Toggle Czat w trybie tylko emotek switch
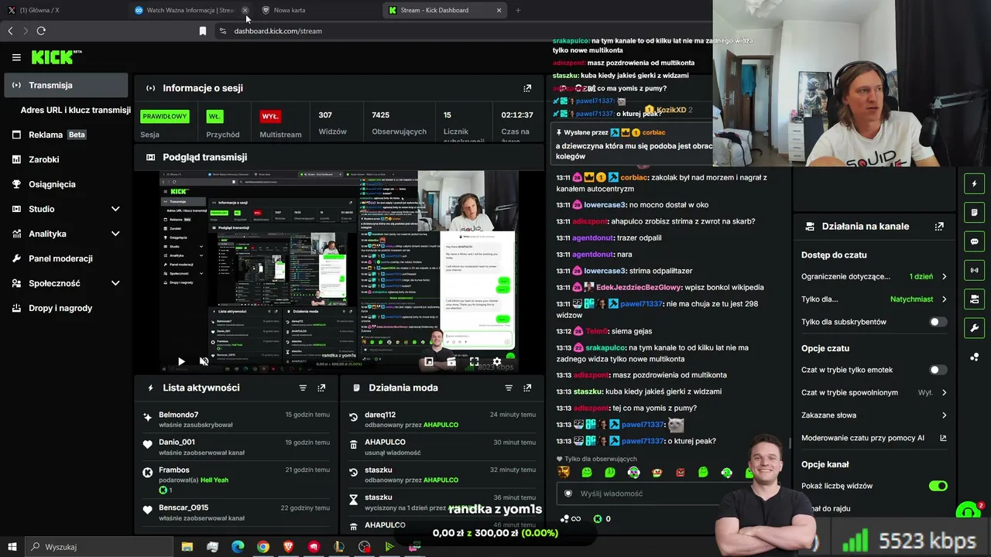991x557 pixels. [938, 370]
